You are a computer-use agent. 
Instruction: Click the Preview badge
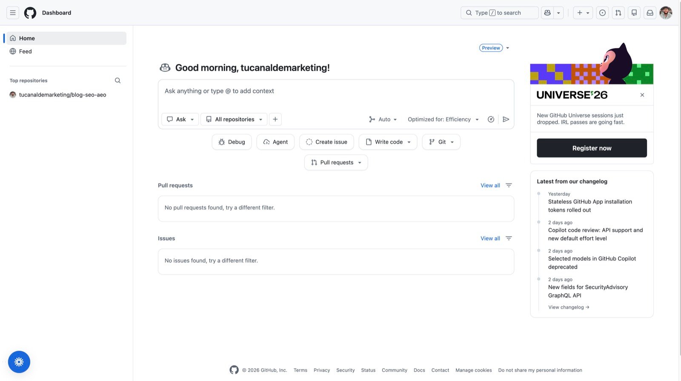[491, 48]
